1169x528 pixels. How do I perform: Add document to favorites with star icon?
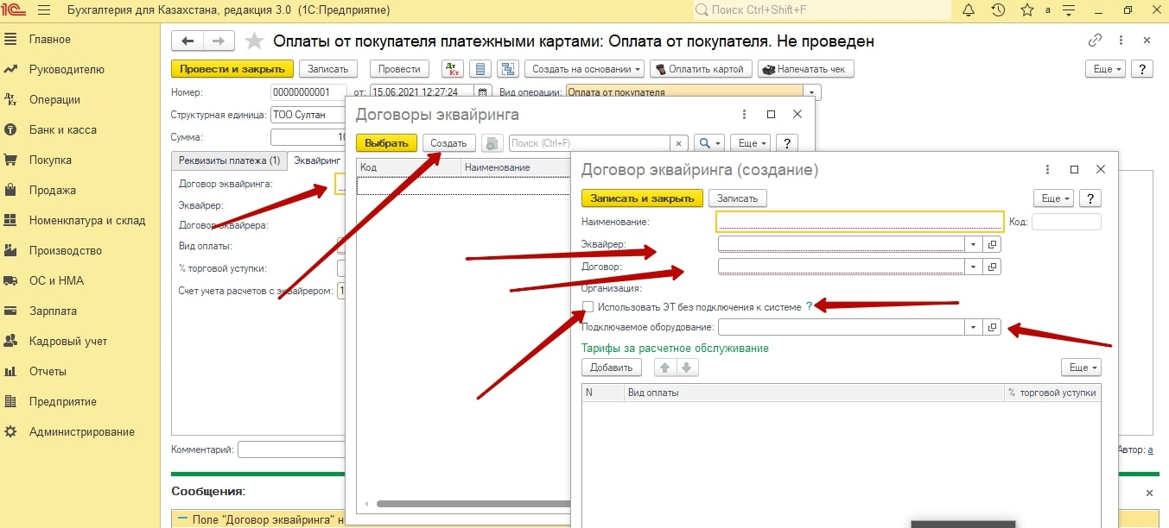pos(254,41)
